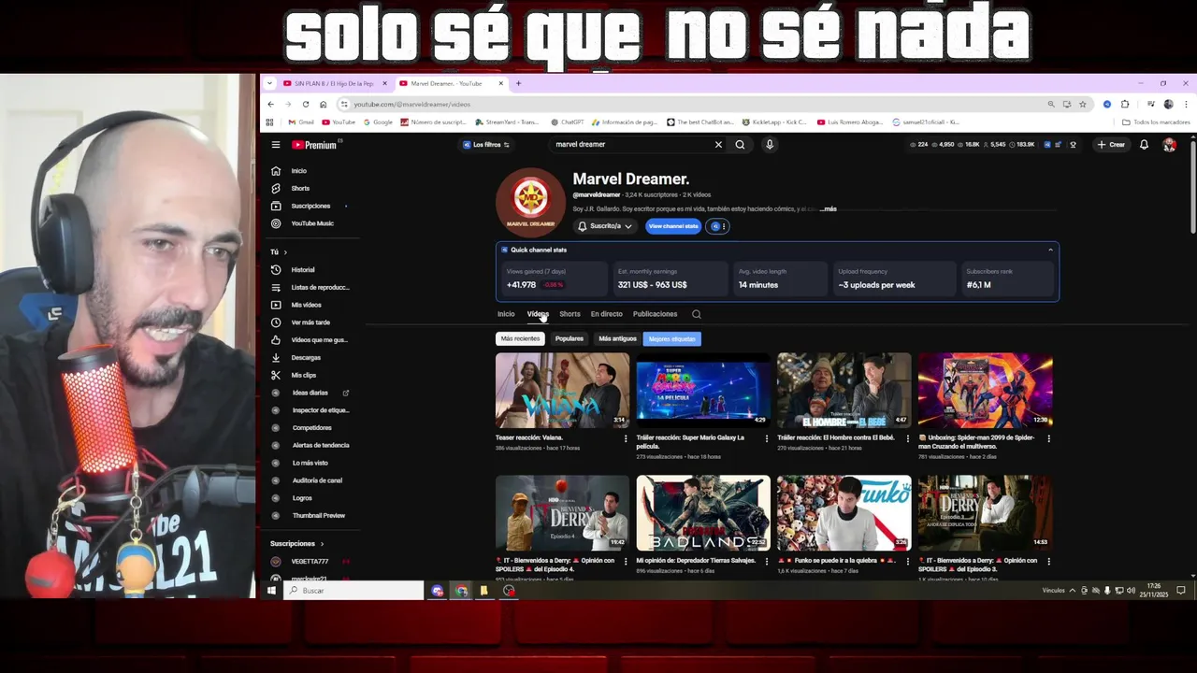Viewport: 1197px width, 673px height.
Task: Switch to the Publicaciones tab
Action: point(655,314)
